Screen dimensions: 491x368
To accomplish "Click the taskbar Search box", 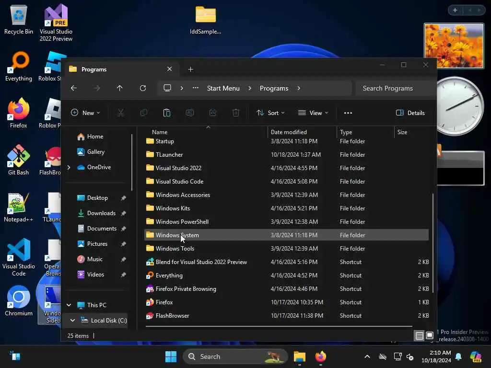I will click(235, 356).
